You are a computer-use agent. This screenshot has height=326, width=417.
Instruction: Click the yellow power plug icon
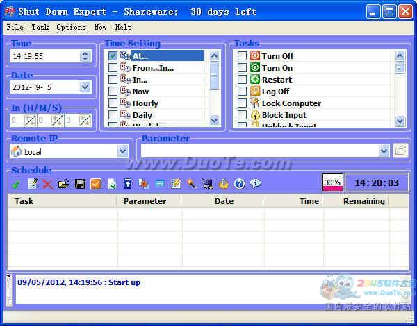tap(224, 184)
